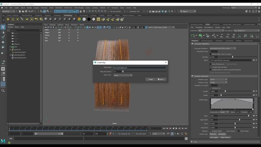Screen dimensions: 261x147
Task: Create a spot light from shelf
Action: (x=22, y=19)
